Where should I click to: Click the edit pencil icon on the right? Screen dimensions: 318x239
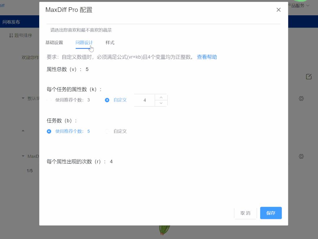308,77
